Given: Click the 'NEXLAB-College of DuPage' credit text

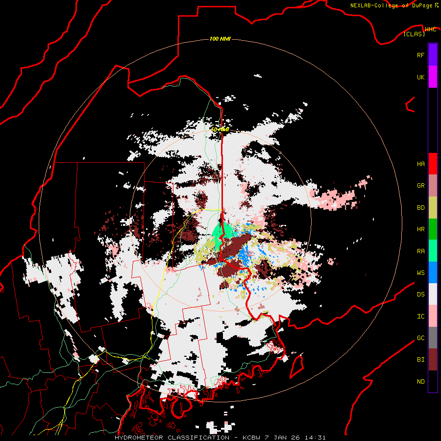Looking at the screenshot, I should [x=391, y=5].
